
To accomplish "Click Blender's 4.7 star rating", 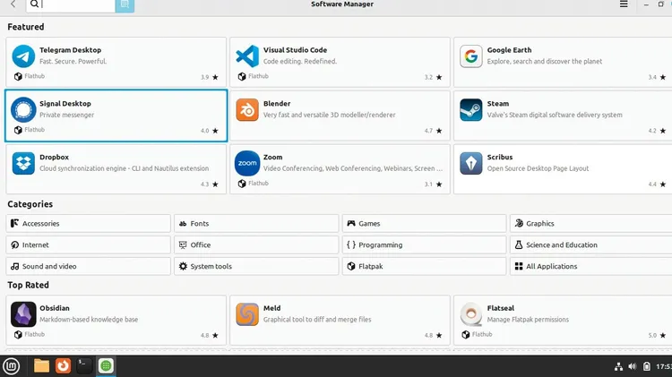I will [433, 131].
